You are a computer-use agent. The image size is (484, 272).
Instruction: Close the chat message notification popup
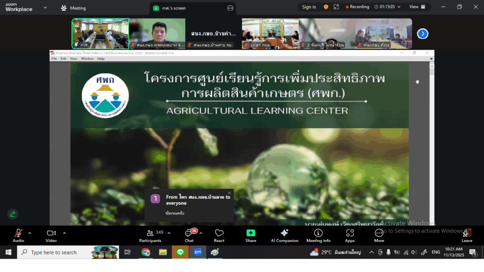[x=229, y=193]
